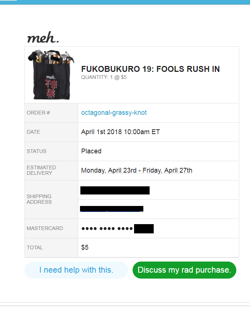Click the $5 total amount
250x326 pixels.
[85, 247]
